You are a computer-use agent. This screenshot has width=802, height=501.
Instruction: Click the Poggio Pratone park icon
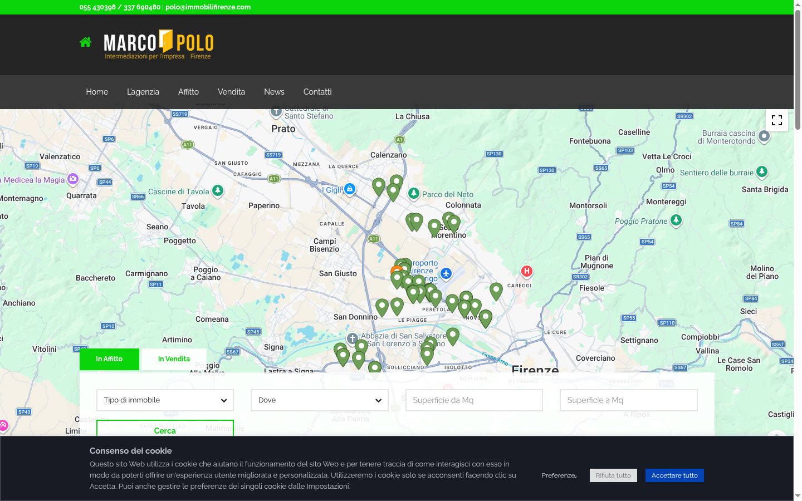click(676, 220)
